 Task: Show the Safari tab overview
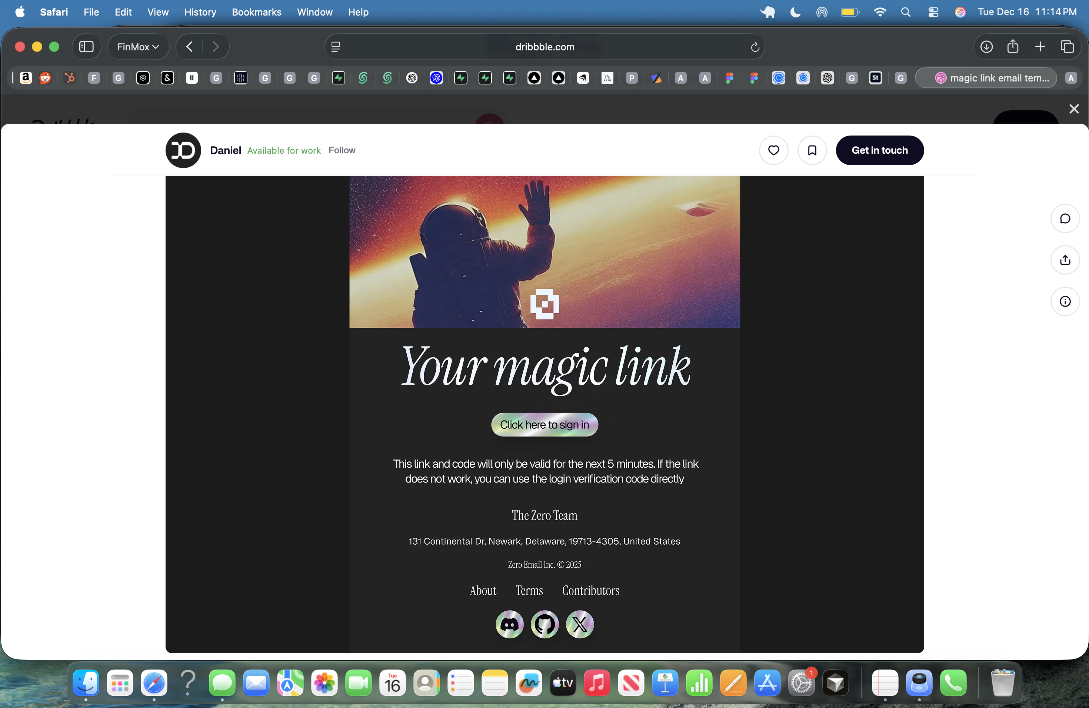click(1066, 47)
